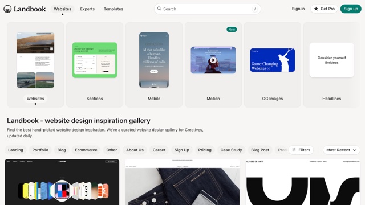This screenshot has width=365, height=205.
Task: Filter by the Ecommerce tag
Action: click(x=86, y=150)
